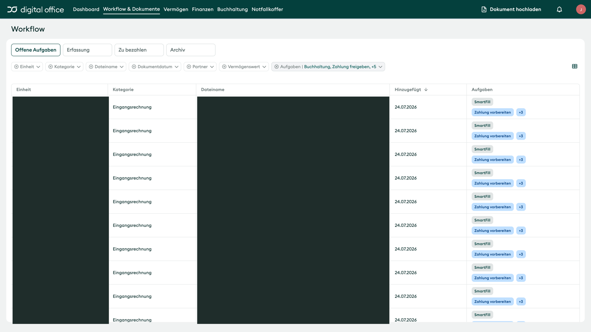Click Eingangsrechnung in seventh row

click(132, 249)
